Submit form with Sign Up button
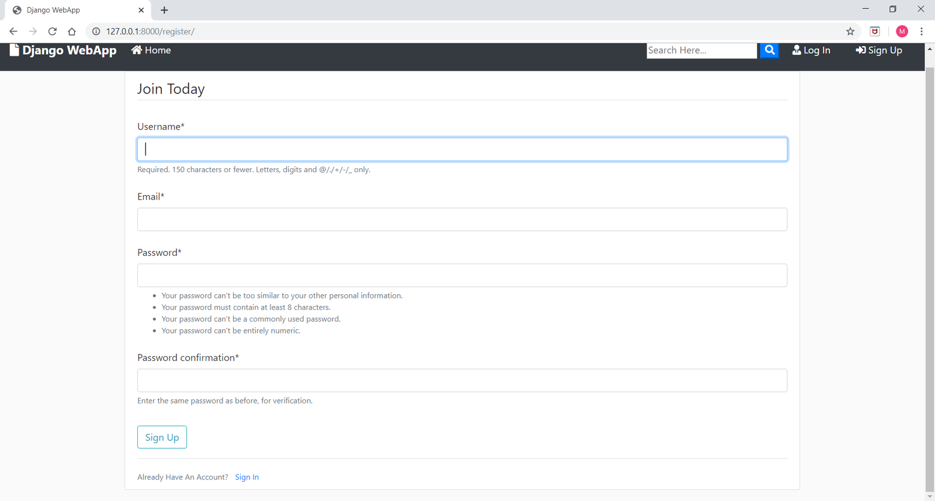Image resolution: width=935 pixels, height=501 pixels. (162, 437)
